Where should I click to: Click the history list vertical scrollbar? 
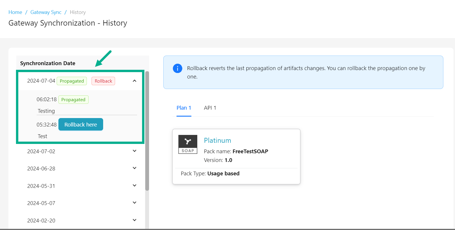tap(147, 131)
